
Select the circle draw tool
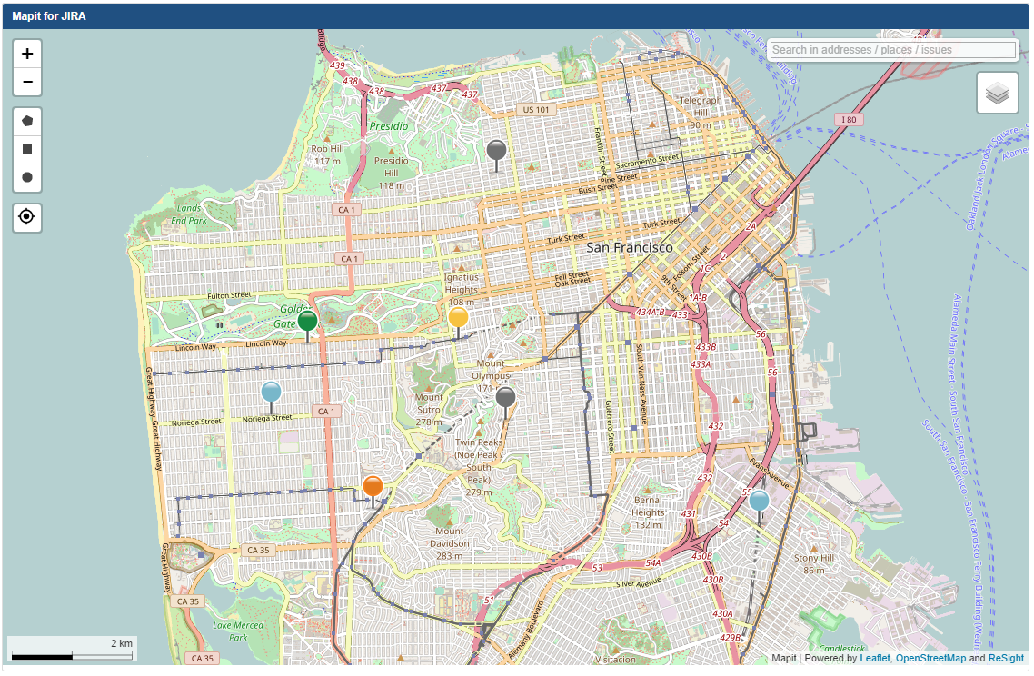[27, 177]
